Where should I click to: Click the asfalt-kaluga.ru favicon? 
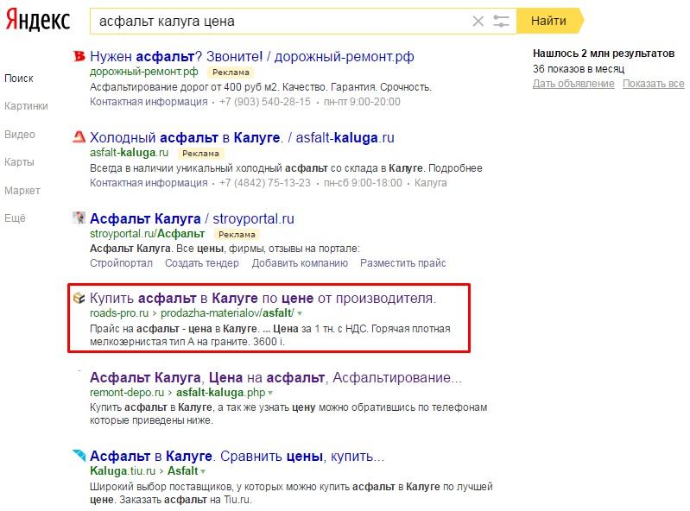79,137
